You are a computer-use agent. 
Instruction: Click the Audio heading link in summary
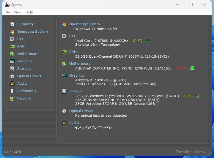[x=74, y=123]
